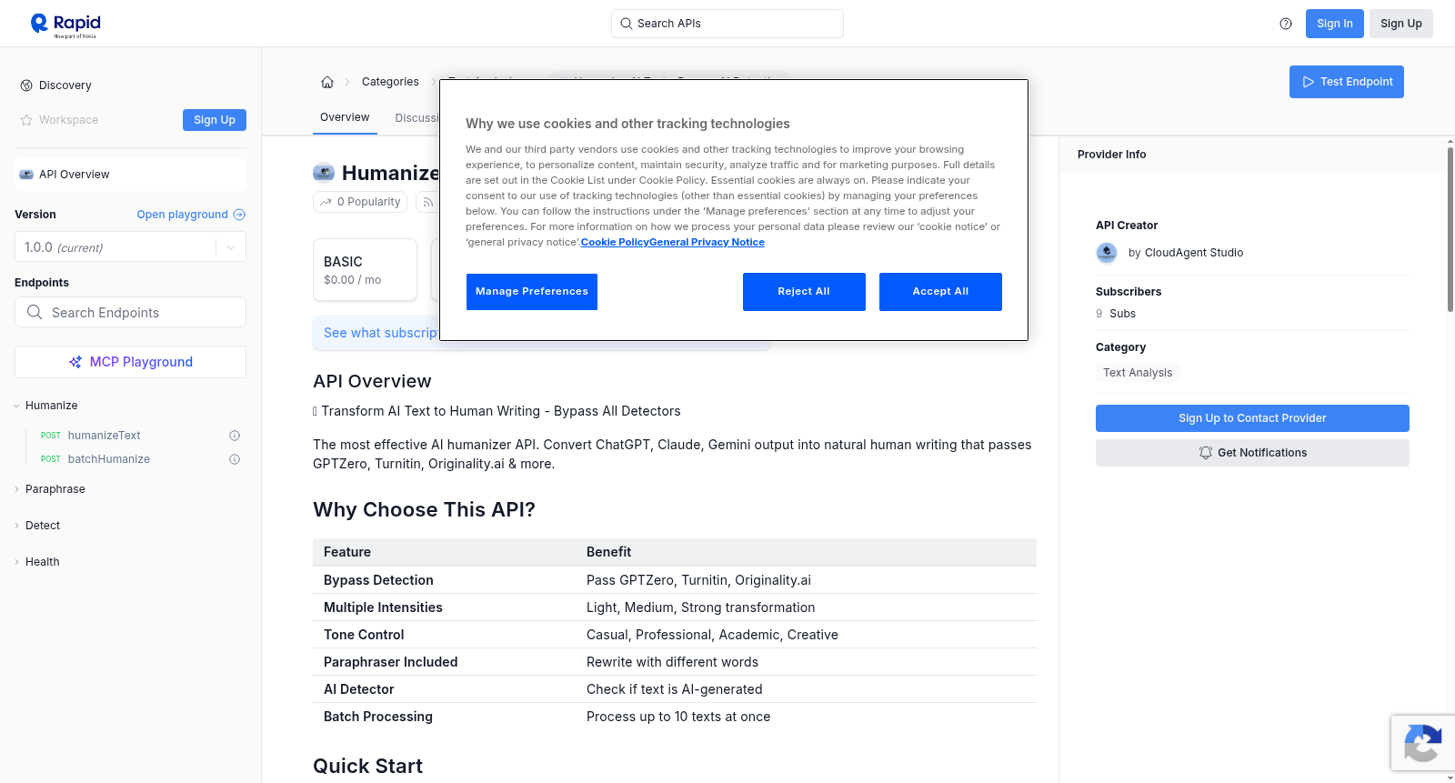Open the humanizeText POST endpoint
This screenshot has width=1455, height=783.
104,436
